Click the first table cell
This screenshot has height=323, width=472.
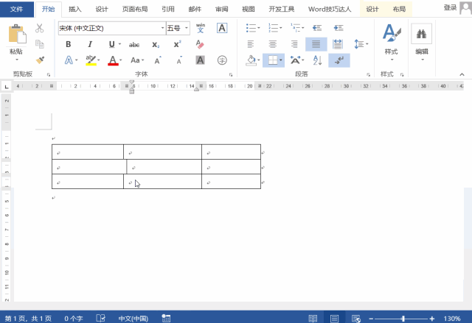click(88, 152)
